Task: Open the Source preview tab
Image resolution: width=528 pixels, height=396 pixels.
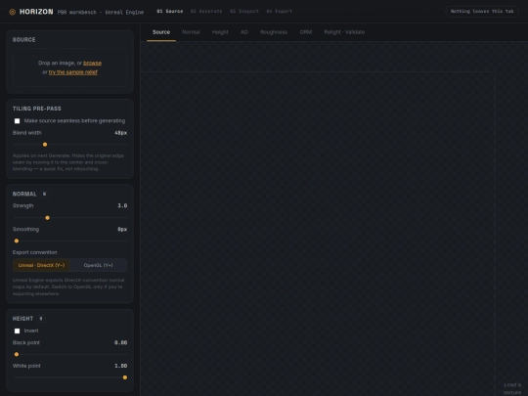Action: (161, 32)
